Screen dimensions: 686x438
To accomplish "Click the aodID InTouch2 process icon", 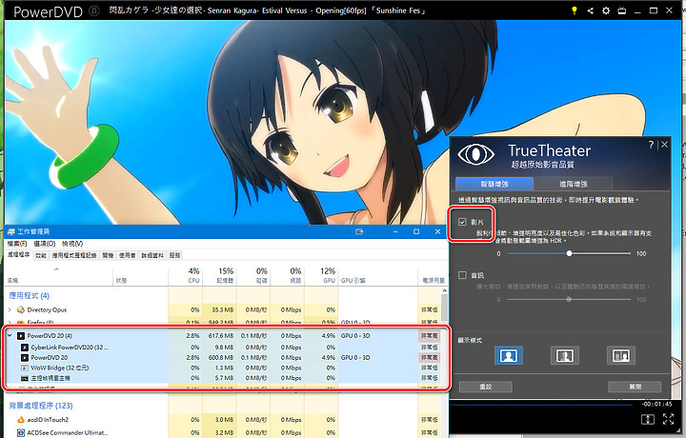I will click(21, 420).
